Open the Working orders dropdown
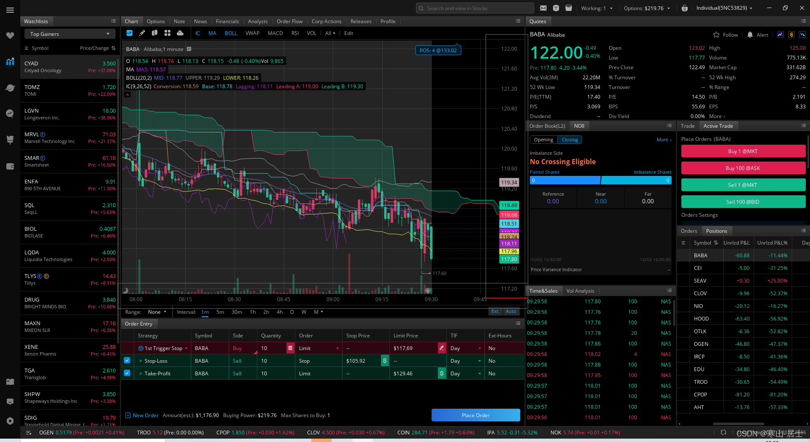The height and width of the screenshot is (442, 810). pyautogui.click(x=597, y=8)
